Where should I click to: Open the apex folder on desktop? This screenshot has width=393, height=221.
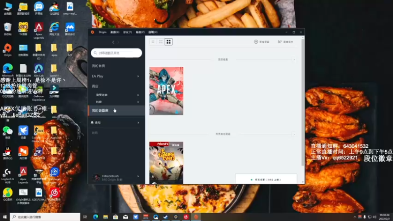[x=54, y=50]
